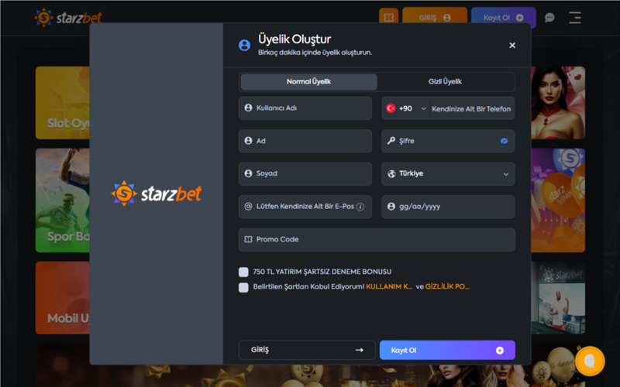This screenshot has width=620, height=387.
Task: Switch to the Gizli Üyelik tab
Action: tap(445, 82)
